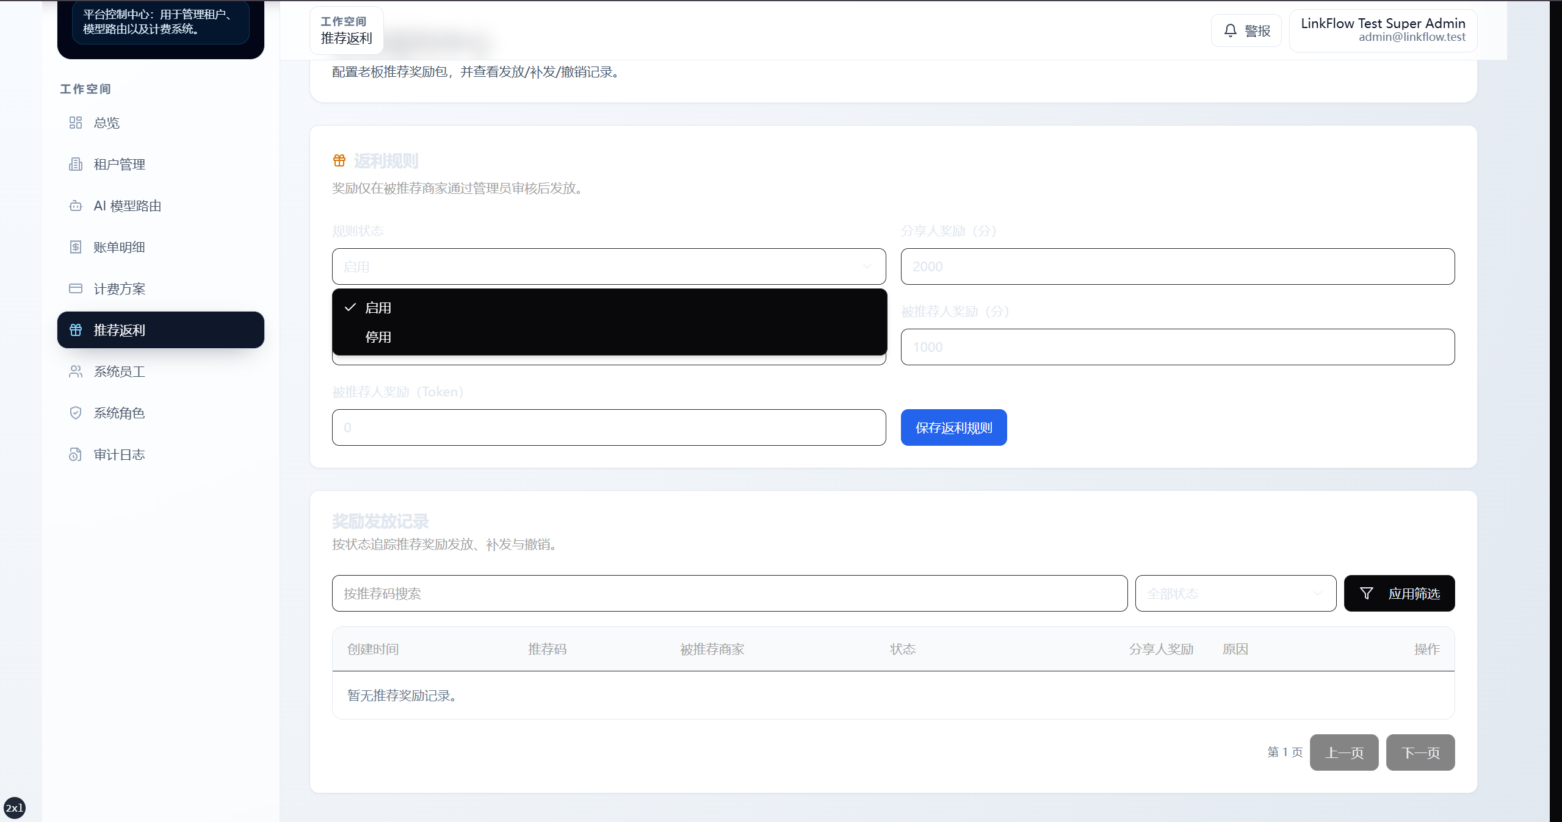Click 保存返利规则 button
The image size is (1562, 822).
point(953,427)
